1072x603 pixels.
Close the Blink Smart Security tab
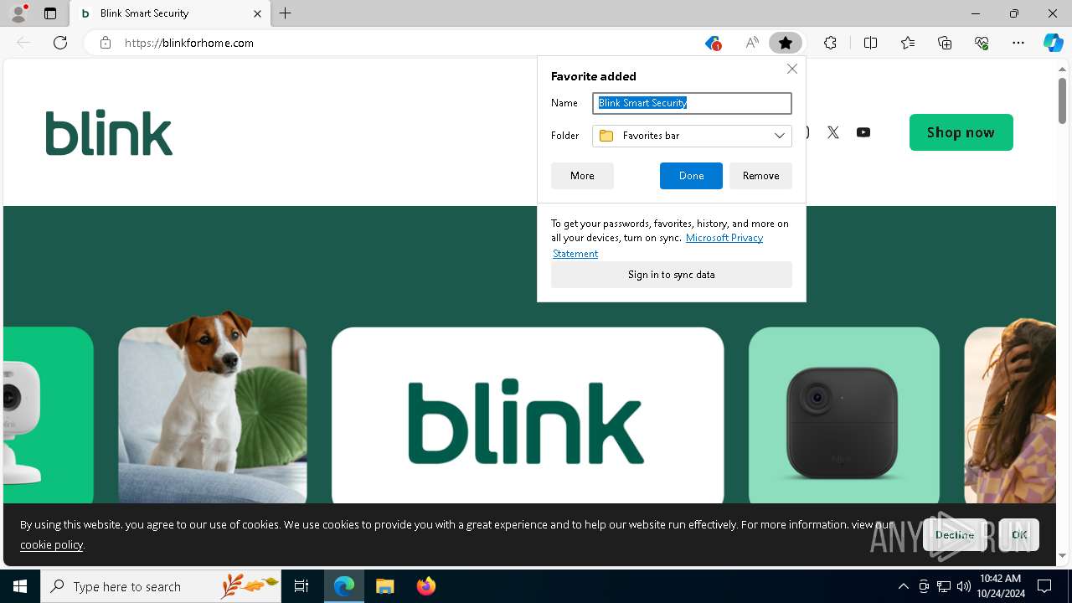257,13
